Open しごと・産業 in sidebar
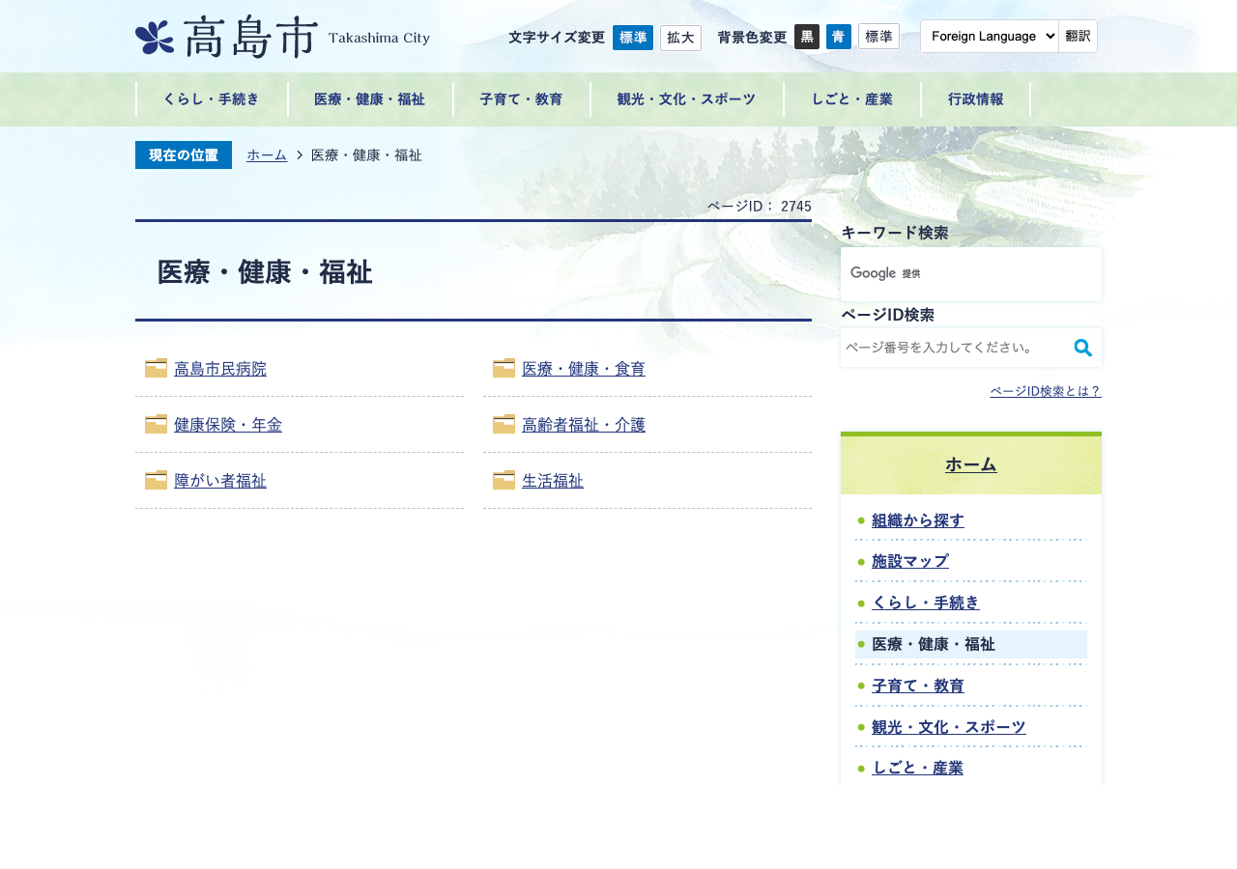 [918, 768]
